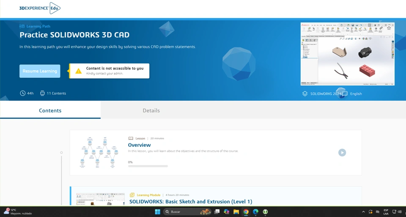The width and height of the screenshot is (406, 217).
Task: Click the 3DEXPERIENCE Edu logo
Action: pos(40,8)
